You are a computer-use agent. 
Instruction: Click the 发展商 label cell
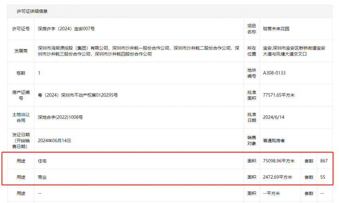coord(21,51)
